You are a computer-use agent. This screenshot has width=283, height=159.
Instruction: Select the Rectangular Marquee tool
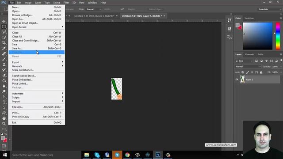coord(4,26)
